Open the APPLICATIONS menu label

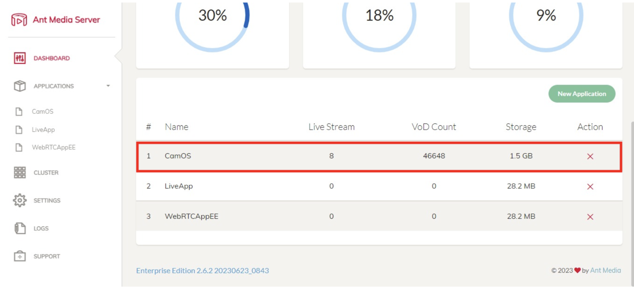54,86
